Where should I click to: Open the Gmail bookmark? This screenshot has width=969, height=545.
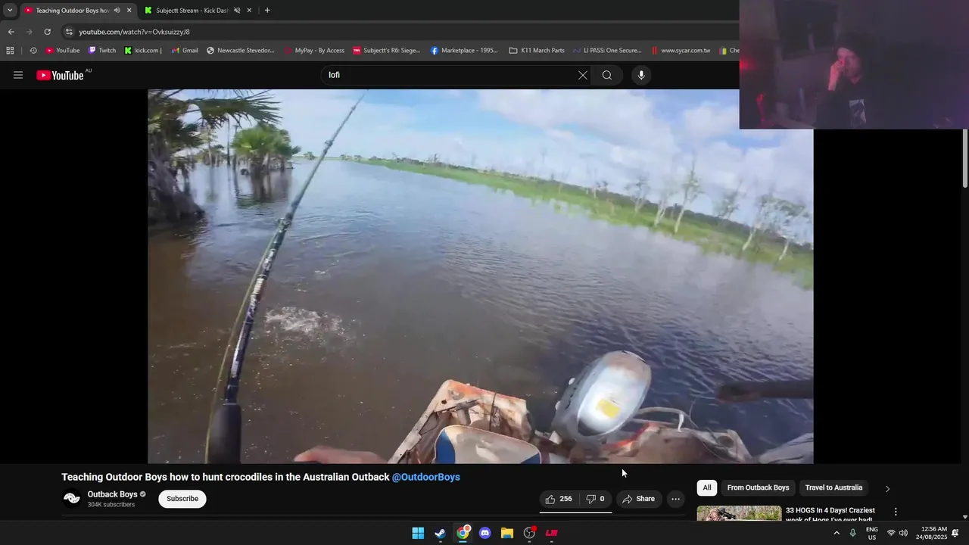pos(185,51)
